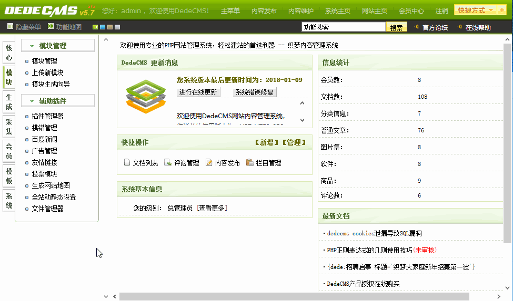Open document 'dedecms cookies泄漏导致SQL漏洞'
Image resolution: width=513 pixels, height=301 pixels.
click(x=374, y=233)
